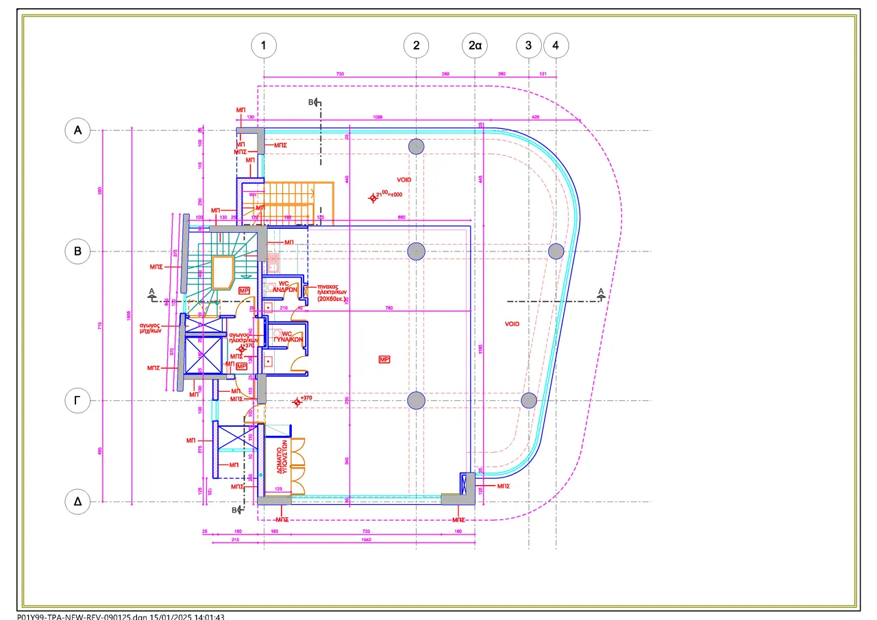Click the VOID label on right side
877x620 pixels.
(512, 323)
